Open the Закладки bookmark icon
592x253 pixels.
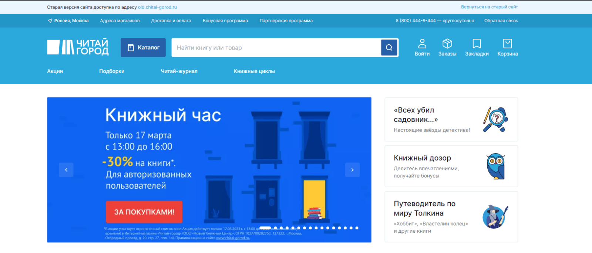pos(477,48)
